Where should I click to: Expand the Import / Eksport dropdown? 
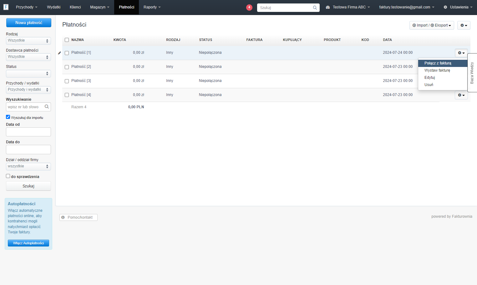[x=432, y=25]
